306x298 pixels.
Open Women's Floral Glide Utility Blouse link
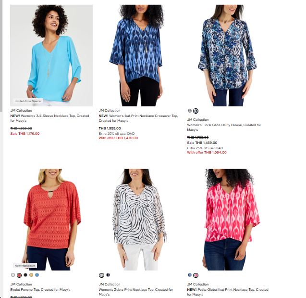pos(224,127)
